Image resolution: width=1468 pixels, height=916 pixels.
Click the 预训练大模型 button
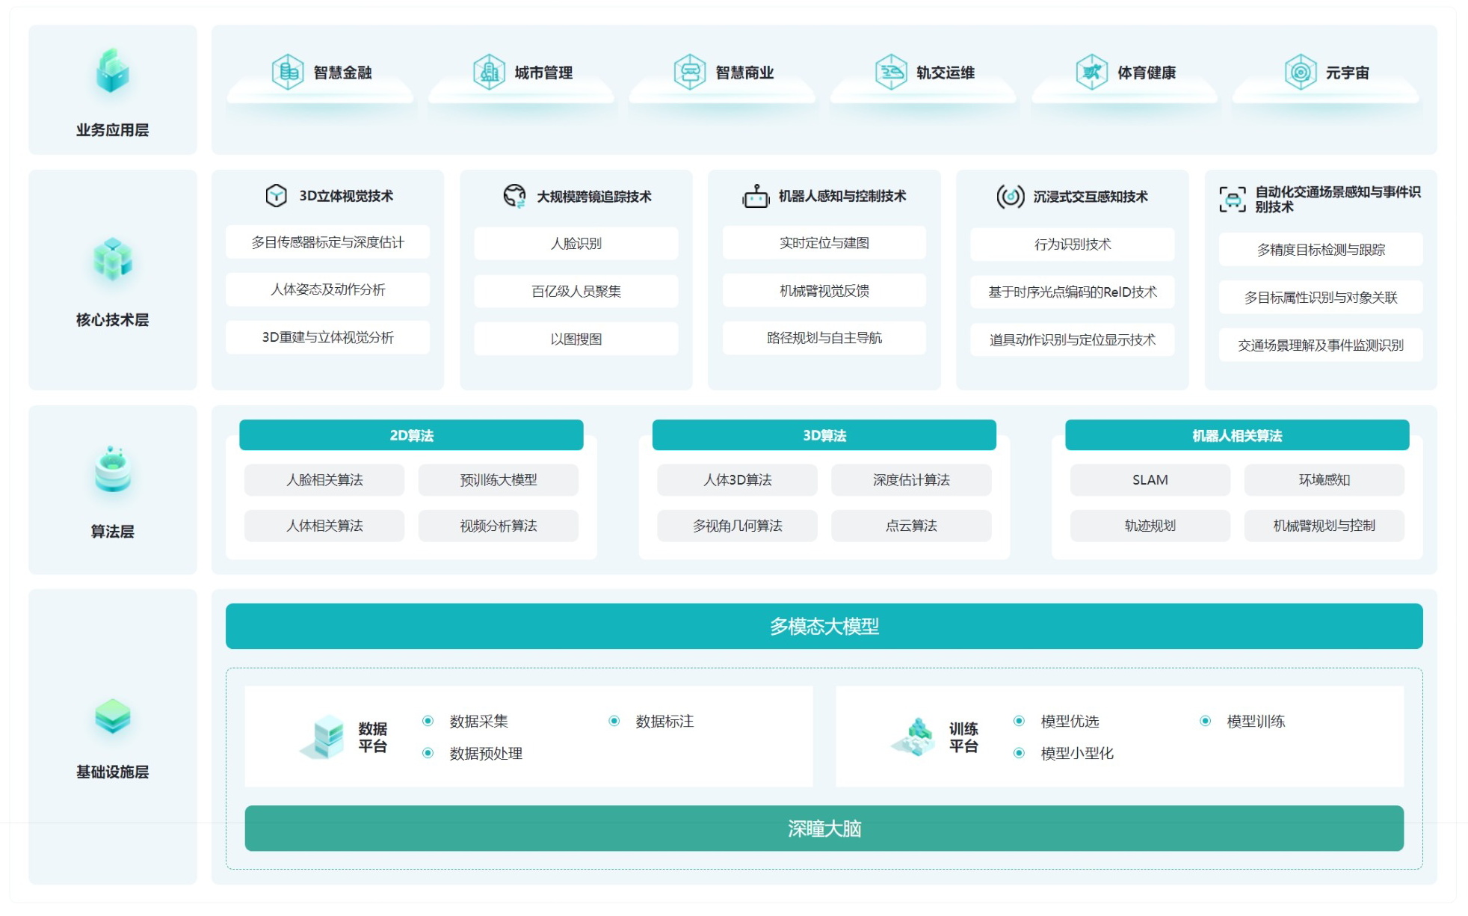pos(498,480)
